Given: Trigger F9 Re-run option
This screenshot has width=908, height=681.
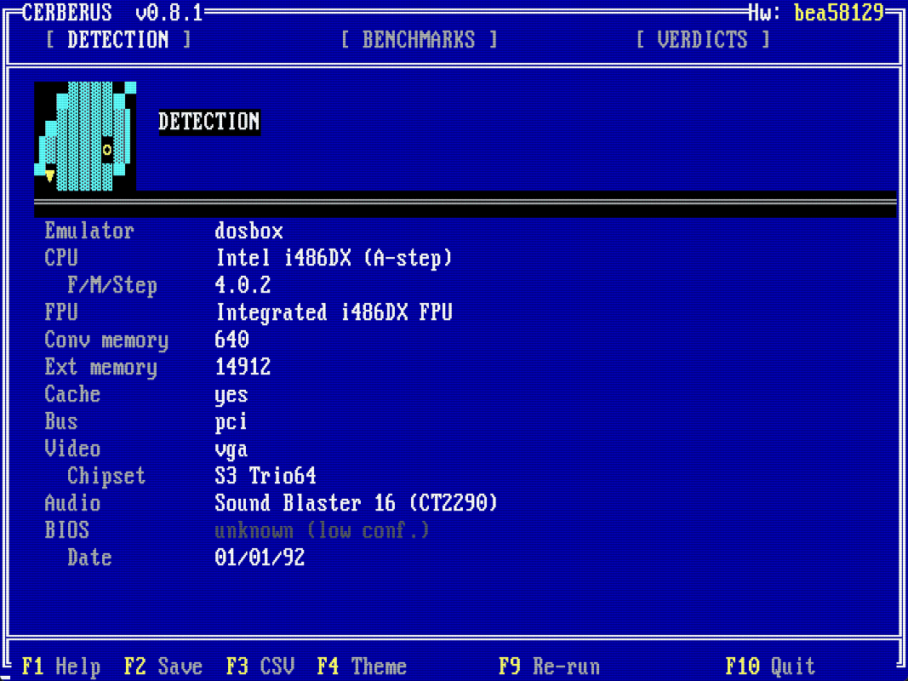Looking at the screenshot, I should click(x=549, y=667).
